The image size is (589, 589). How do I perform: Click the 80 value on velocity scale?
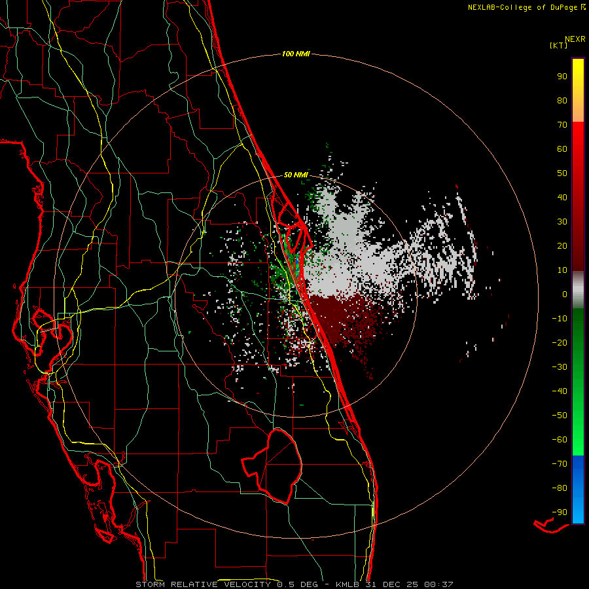(562, 101)
